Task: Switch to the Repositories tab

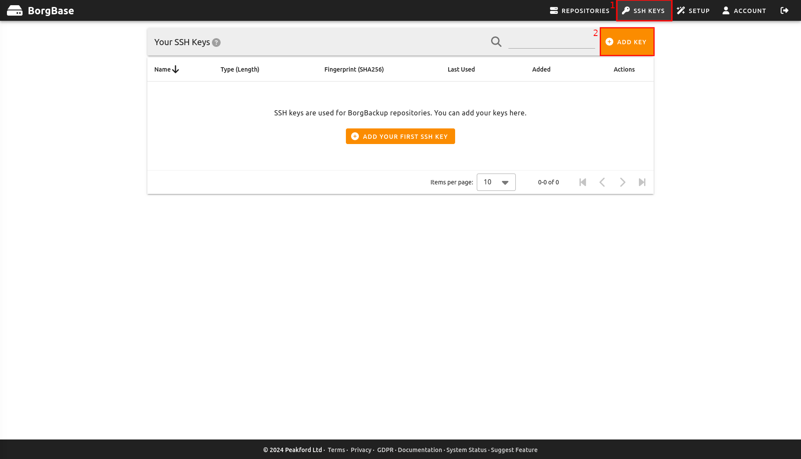Action: [x=580, y=10]
